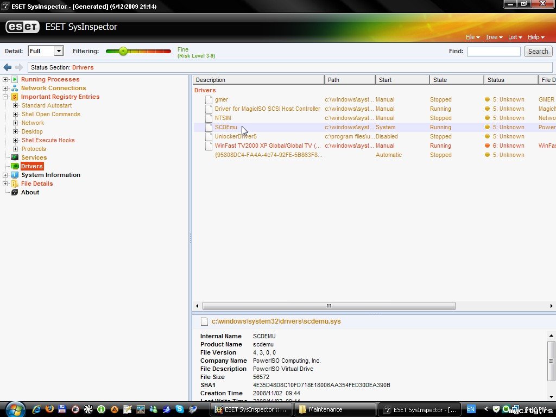Open the File menu

coord(472,37)
